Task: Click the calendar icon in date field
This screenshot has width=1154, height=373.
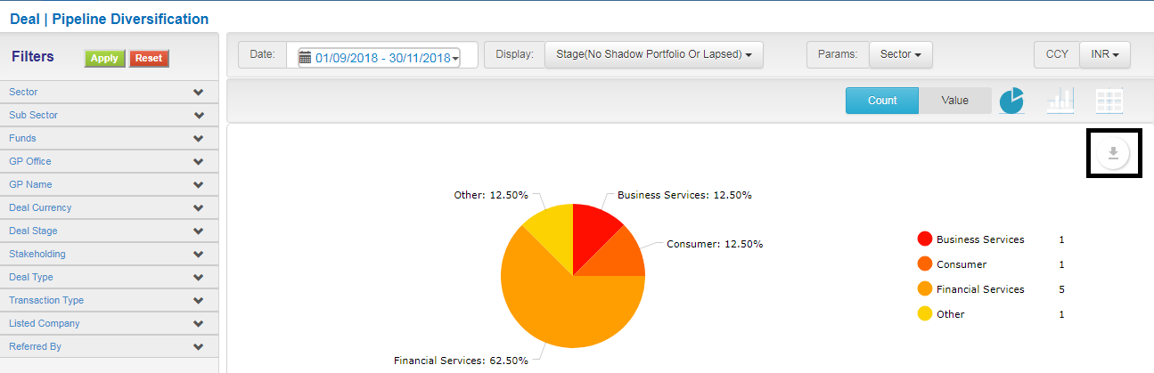Action: point(305,58)
